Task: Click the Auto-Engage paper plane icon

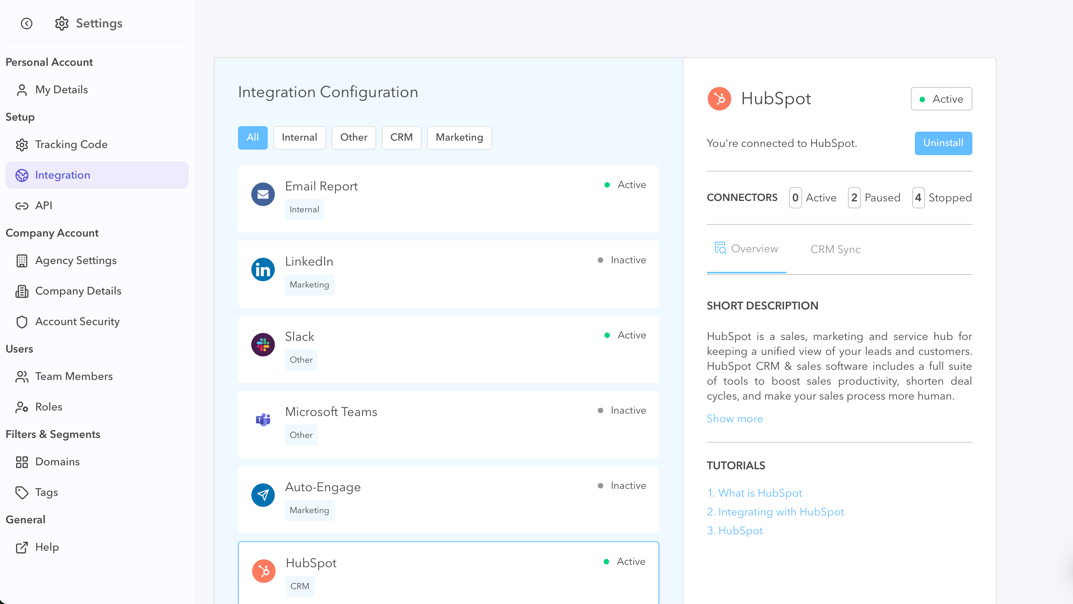Action: [x=263, y=495]
